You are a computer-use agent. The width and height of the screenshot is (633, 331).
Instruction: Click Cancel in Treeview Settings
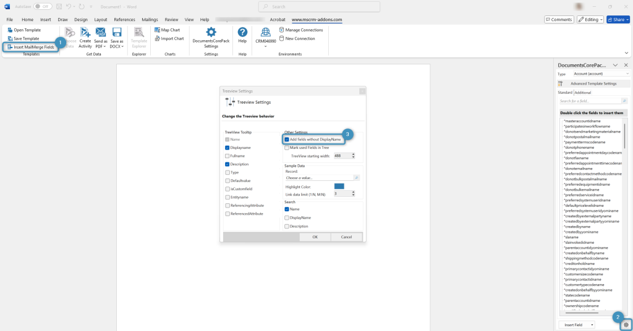click(346, 237)
